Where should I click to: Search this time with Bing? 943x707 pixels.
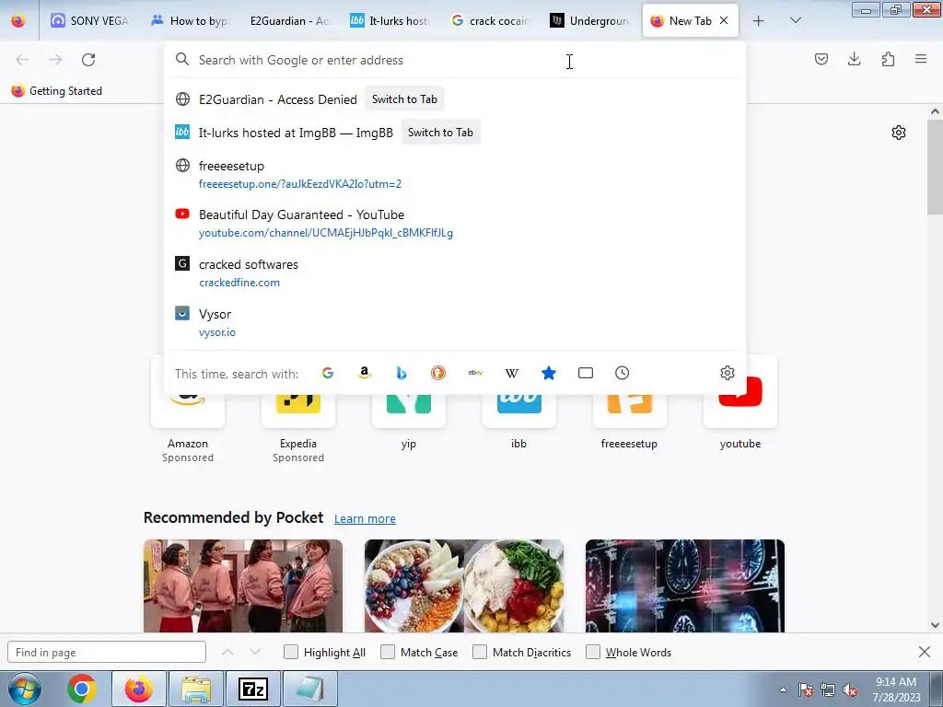[x=402, y=373]
